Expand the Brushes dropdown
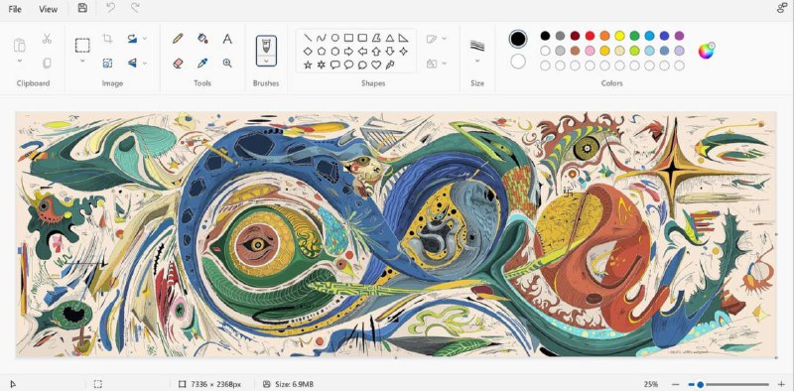794x391 pixels. click(x=266, y=62)
